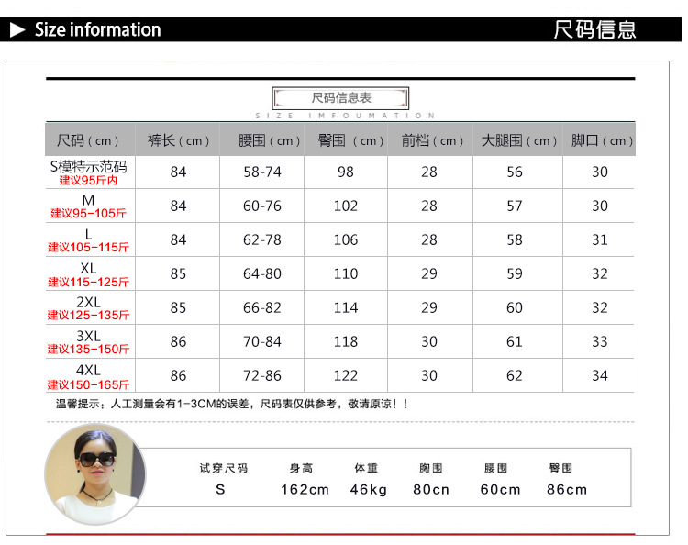Select the 裤长 (cm) column header
The height and width of the screenshot is (545, 688).
pos(178,140)
